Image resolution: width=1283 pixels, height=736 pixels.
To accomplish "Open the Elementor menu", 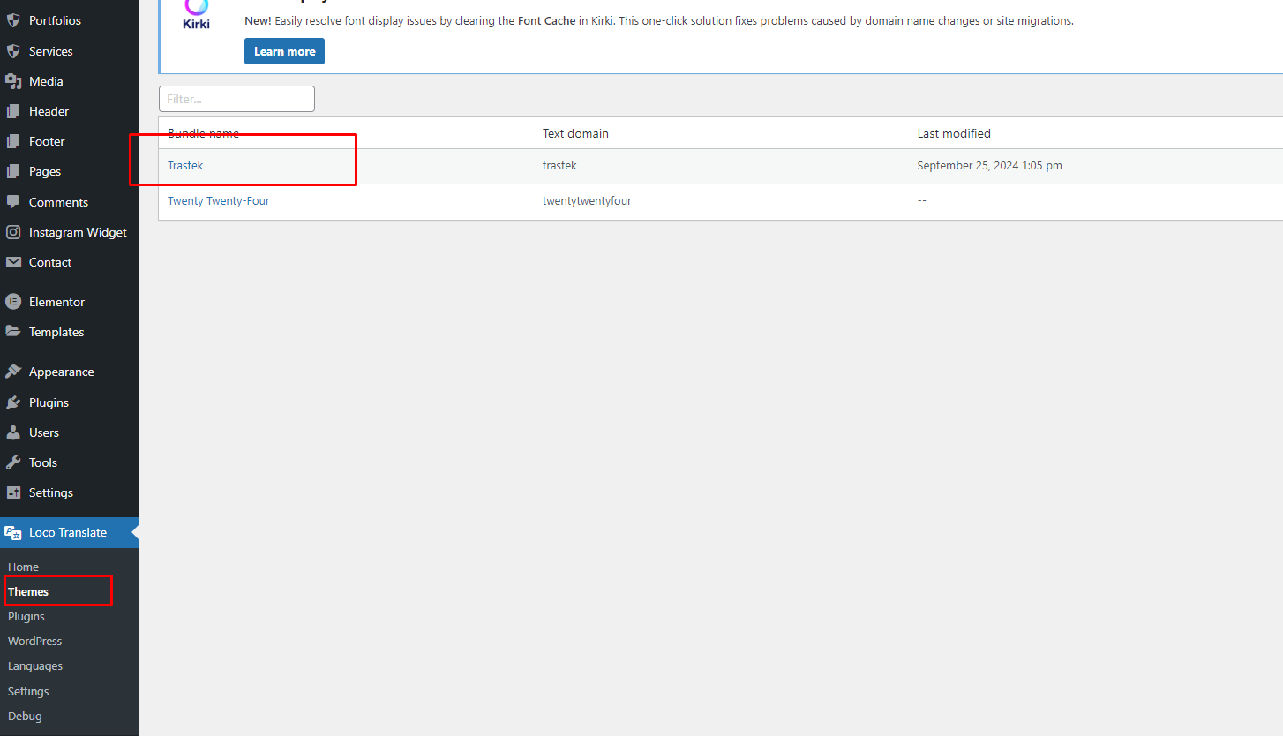I will [x=56, y=302].
